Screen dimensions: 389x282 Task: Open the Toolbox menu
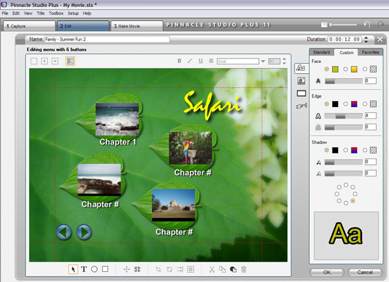(56, 13)
